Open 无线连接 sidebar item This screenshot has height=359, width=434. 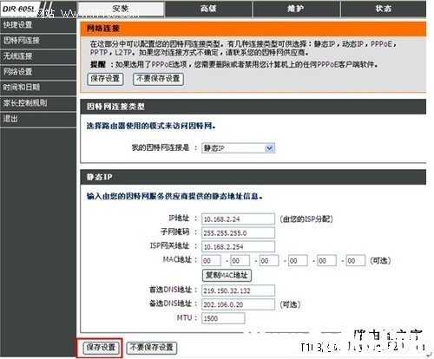[38, 56]
